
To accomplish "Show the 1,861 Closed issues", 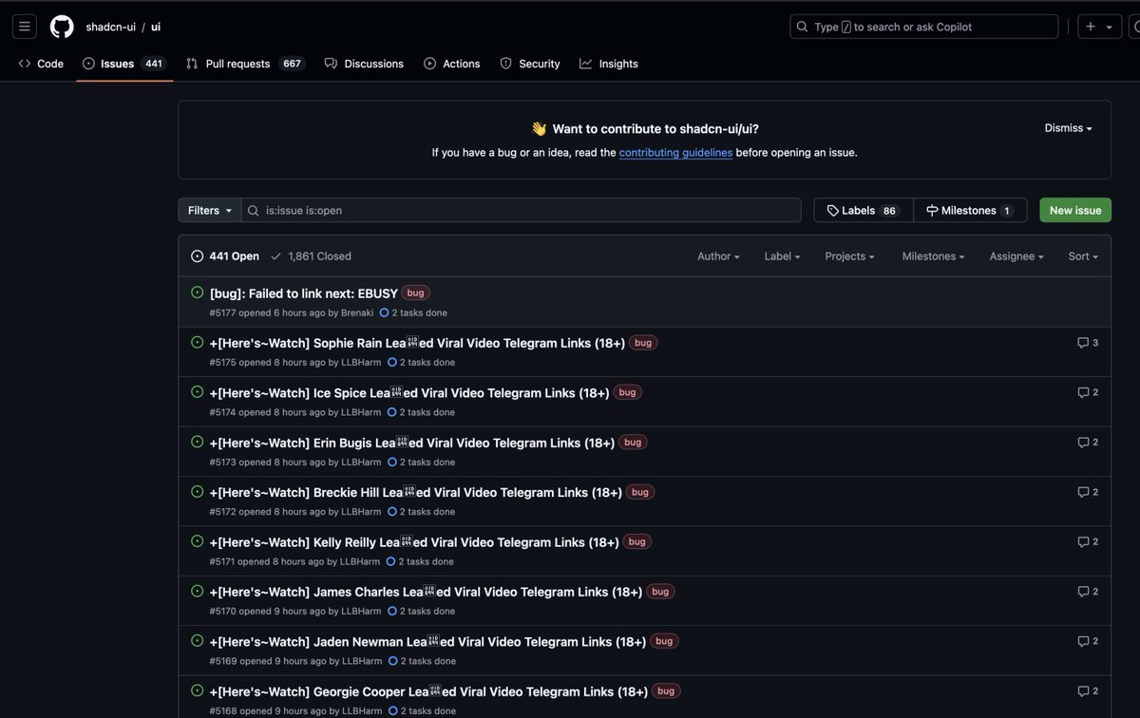I will pos(311,256).
